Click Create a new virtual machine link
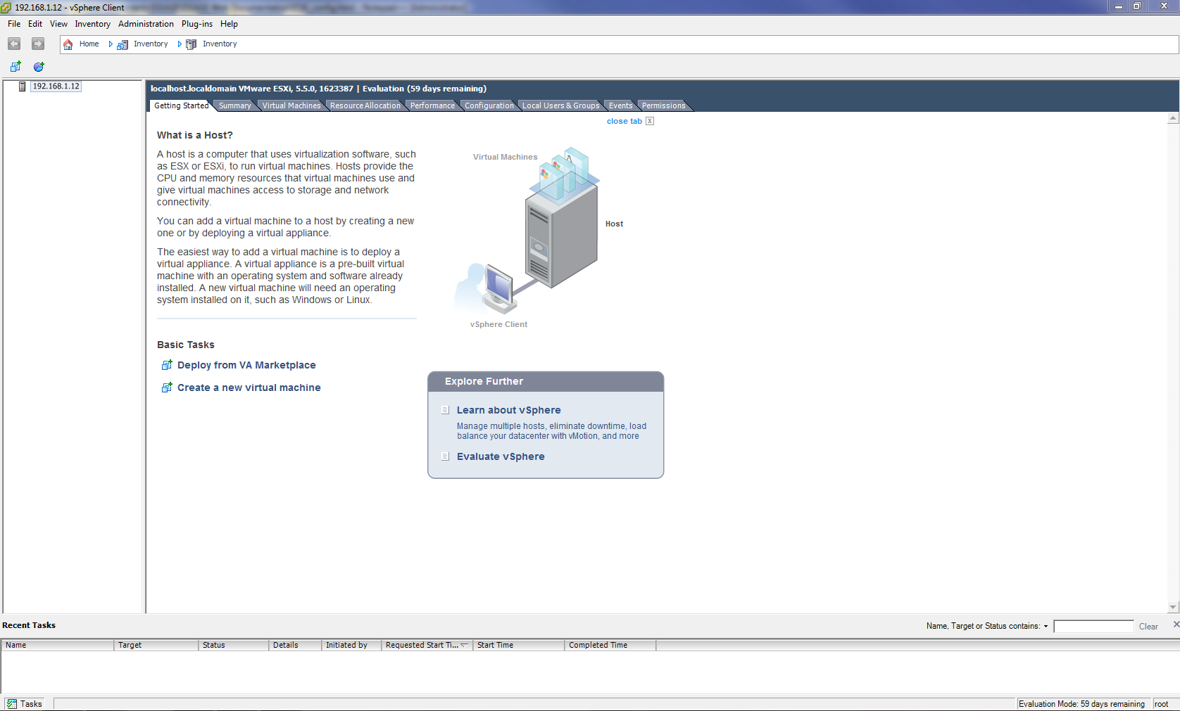This screenshot has width=1180, height=711. [249, 387]
